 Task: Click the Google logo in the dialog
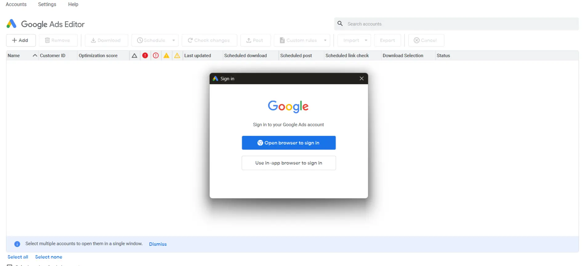(288, 106)
